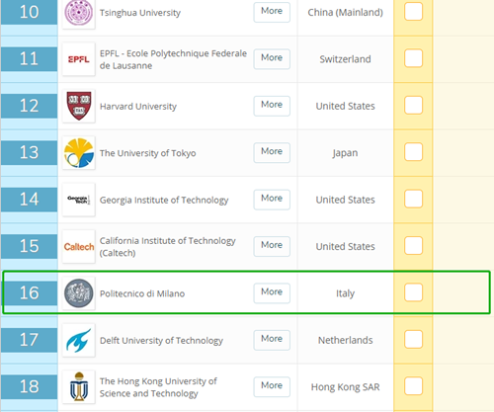Open the Politecnico di Milano name link
Image resolution: width=494 pixels, height=412 pixels.
tap(142, 293)
